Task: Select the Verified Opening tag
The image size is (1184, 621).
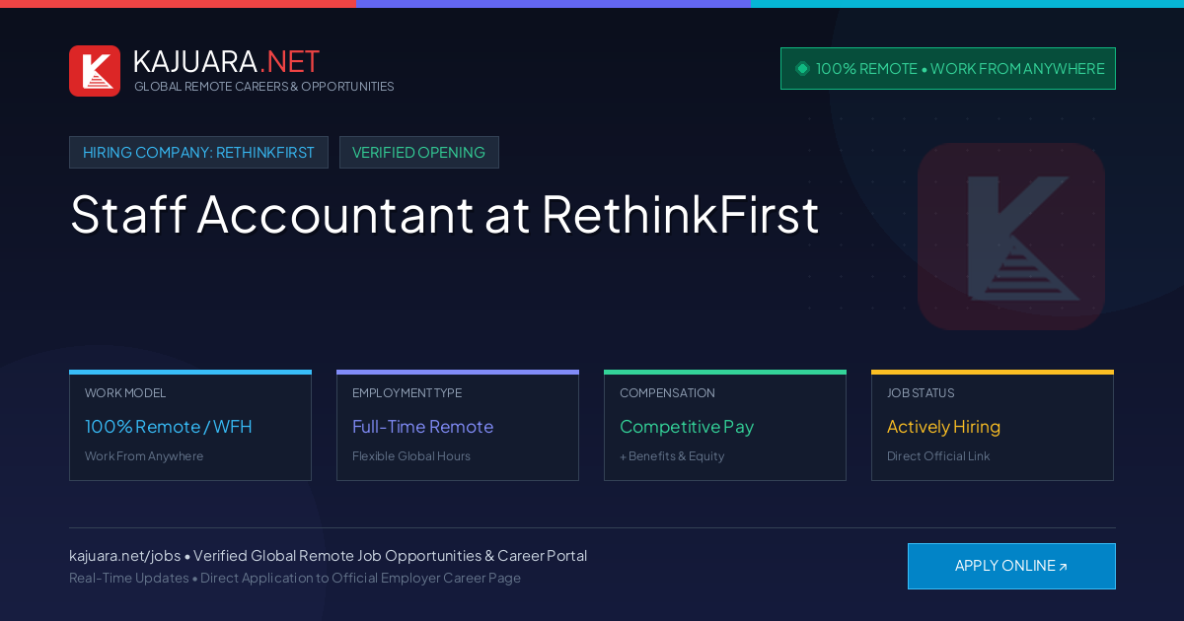Action: [419, 153]
